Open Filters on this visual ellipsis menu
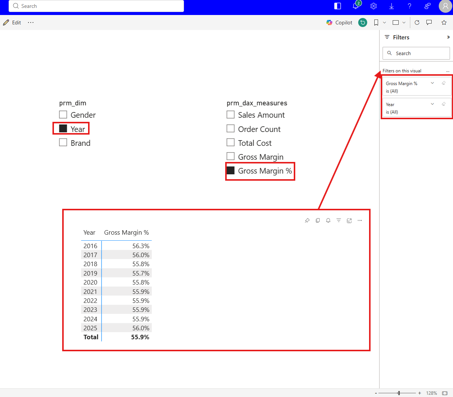This screenshot has height=397, width=453. click(448, 71)
